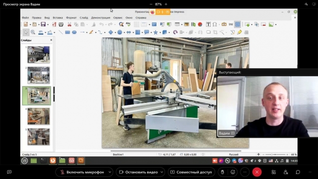Select slide 5 thumbnail
318x179 pixels.
39,137
